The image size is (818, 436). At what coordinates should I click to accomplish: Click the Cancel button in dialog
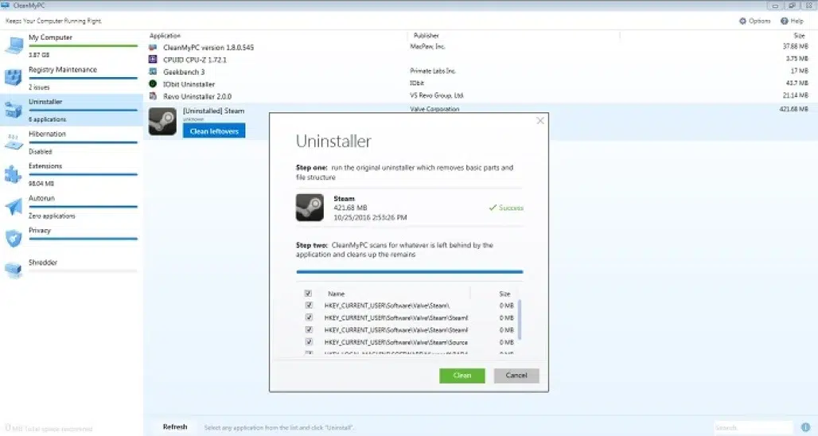(516, 376)
